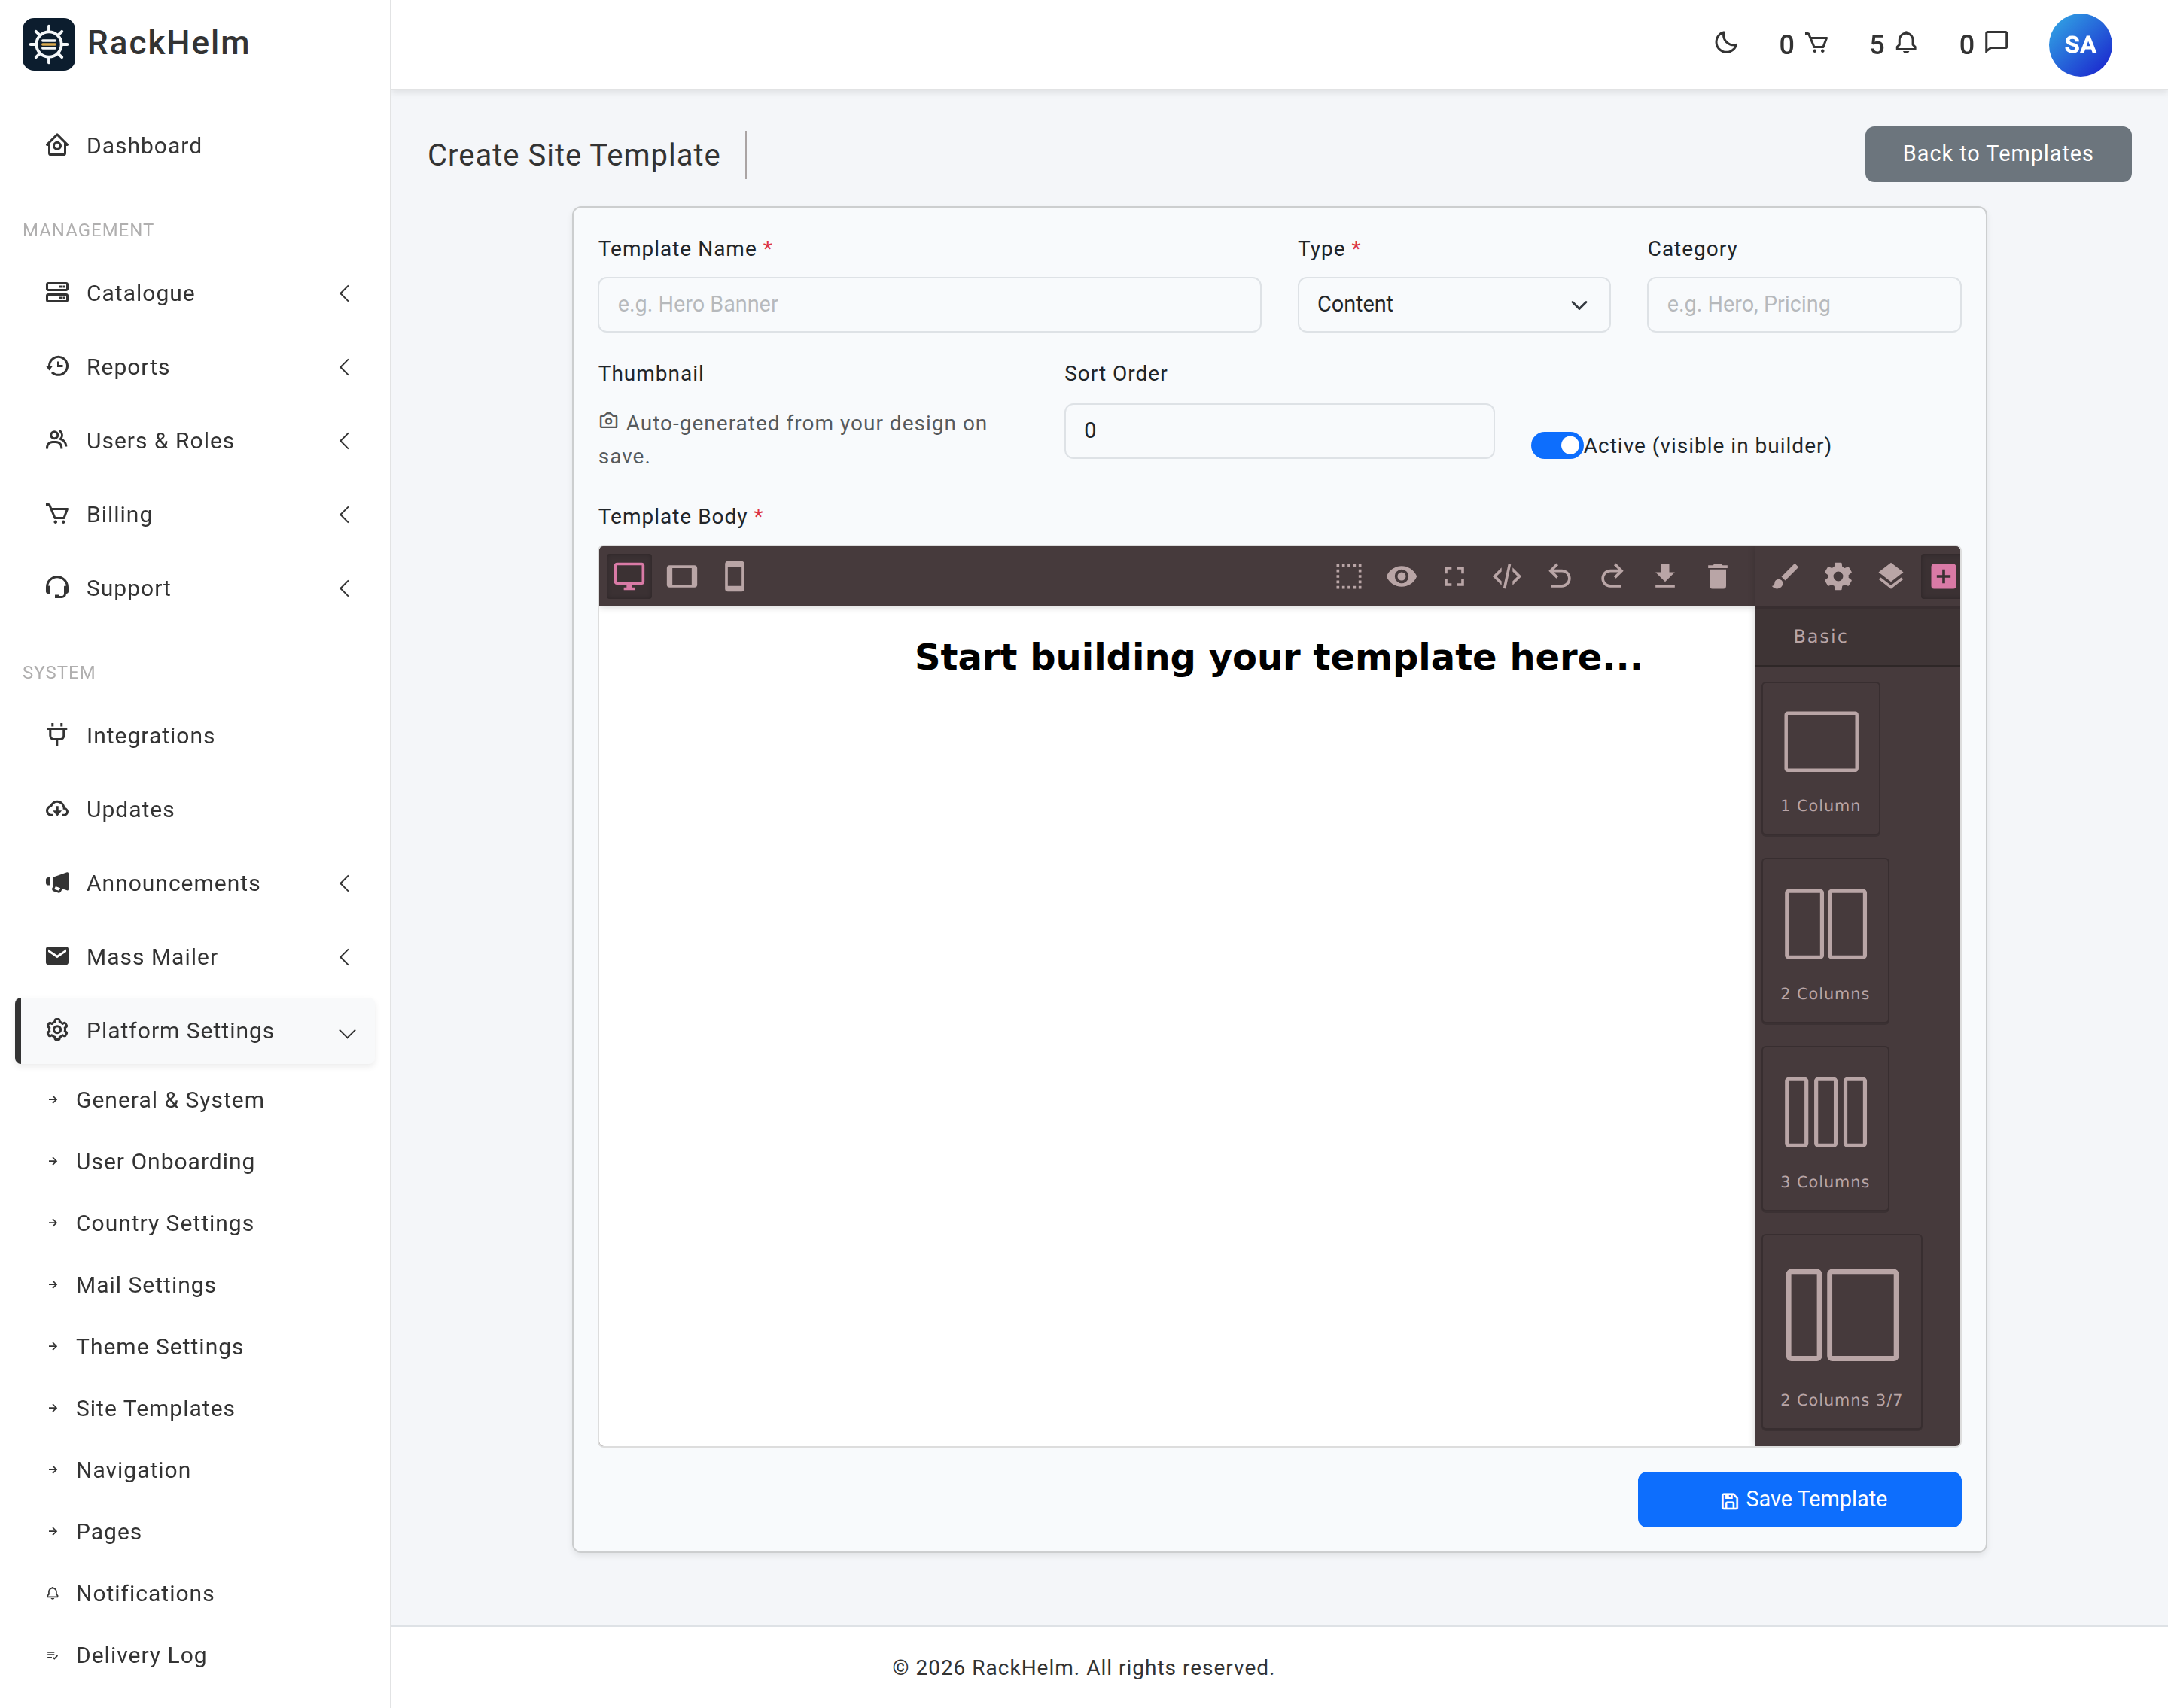Enter fullscreen mode in editor
2168x1708 pixels.
point(1454,576)
